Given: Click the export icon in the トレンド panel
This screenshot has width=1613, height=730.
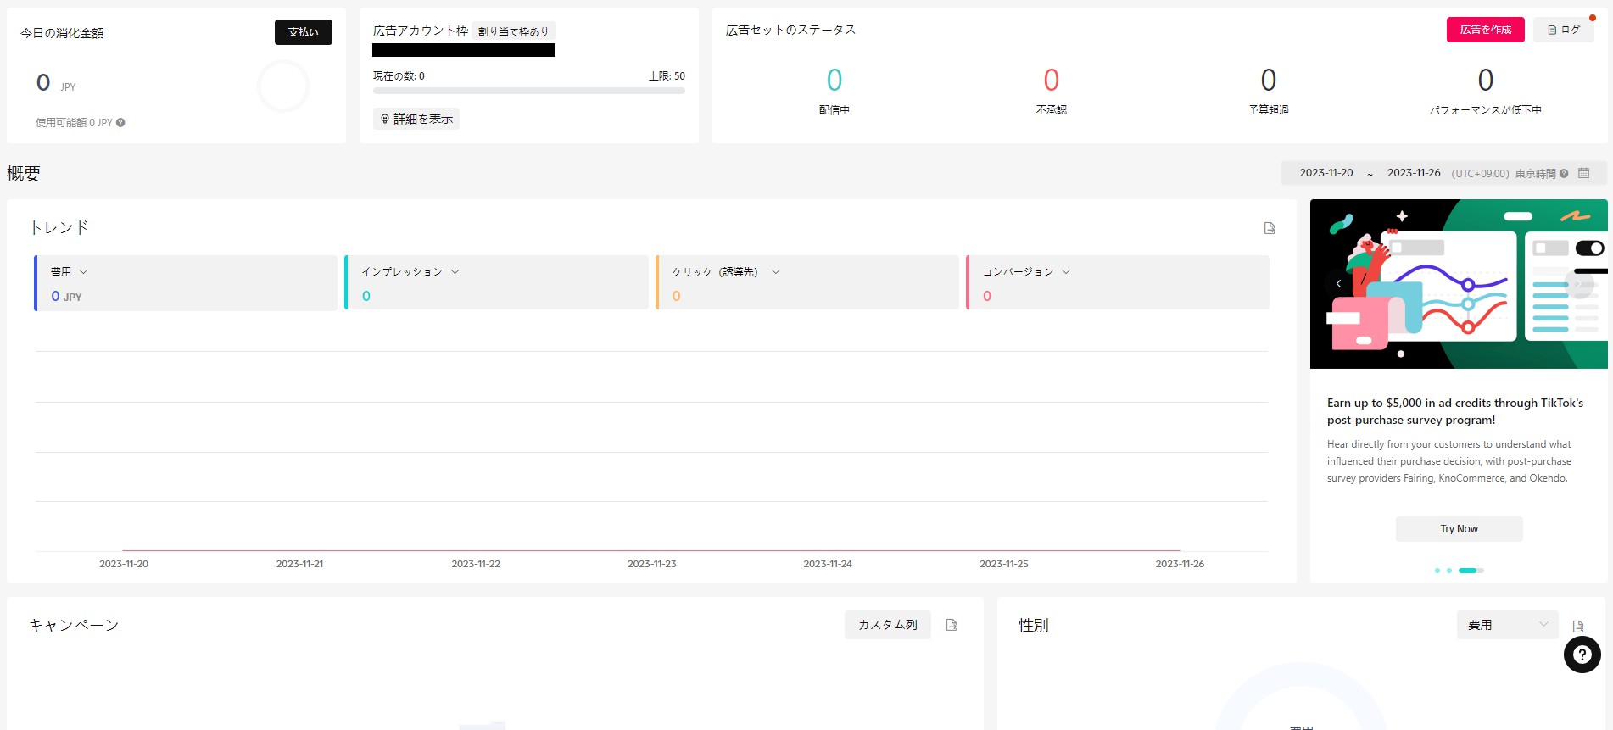Looking at the screenshot, I should coord(1270,228).
